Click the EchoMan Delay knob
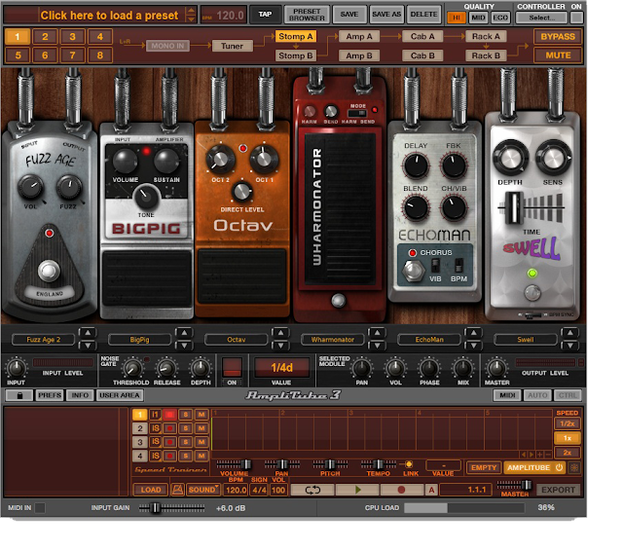623x550 pixels. tap(416, 165)
